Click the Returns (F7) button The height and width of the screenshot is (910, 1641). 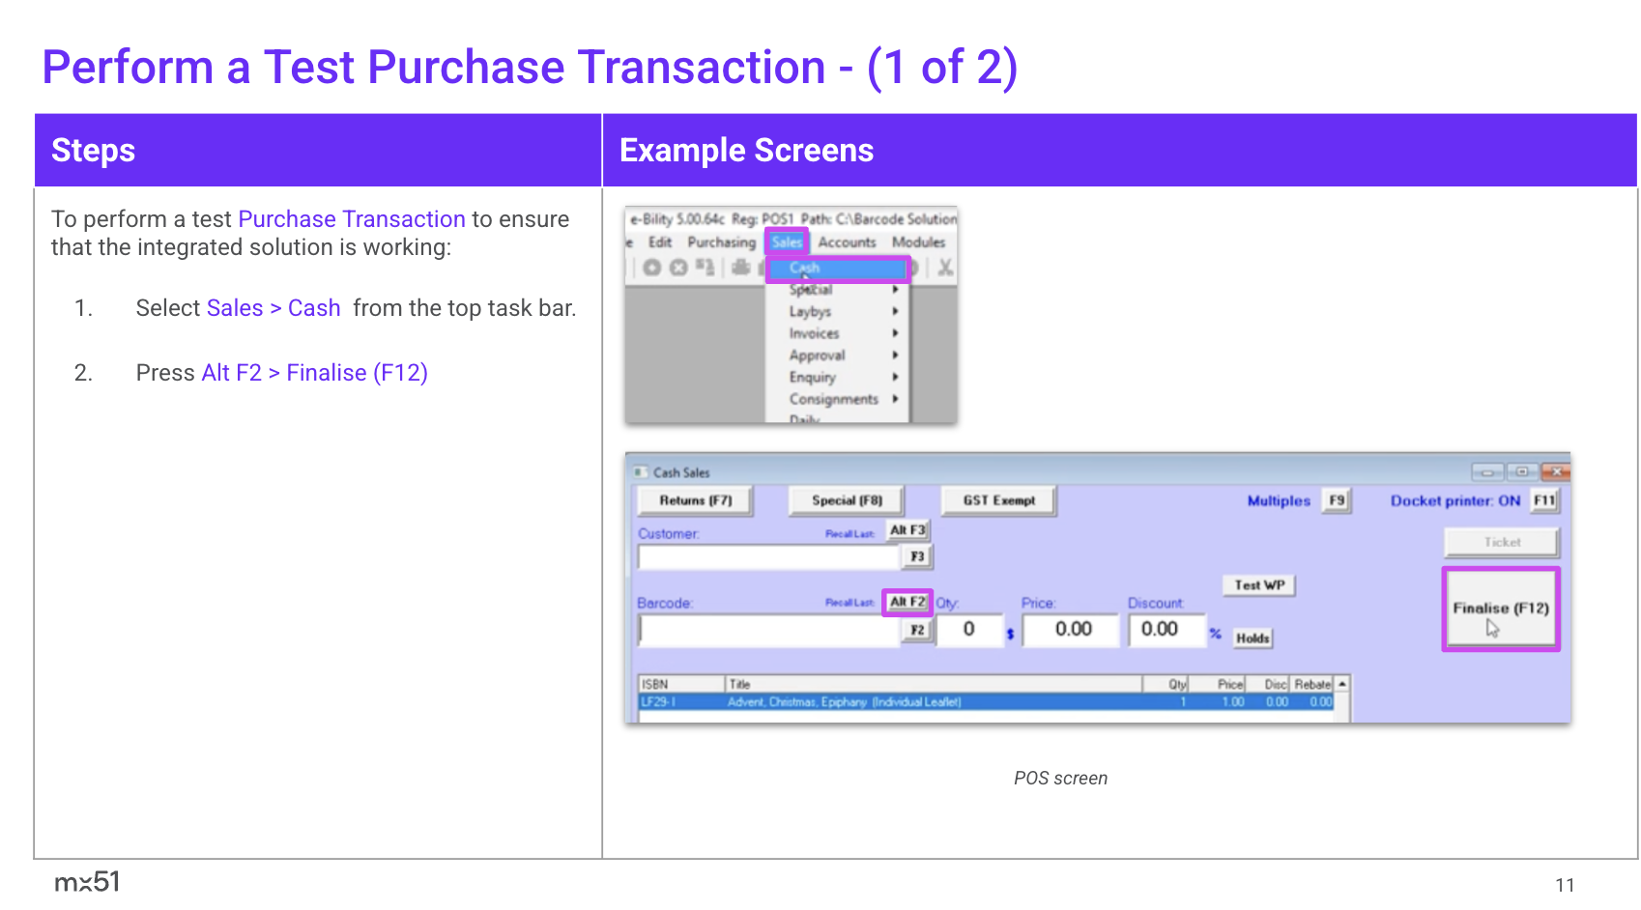point(695,500)
